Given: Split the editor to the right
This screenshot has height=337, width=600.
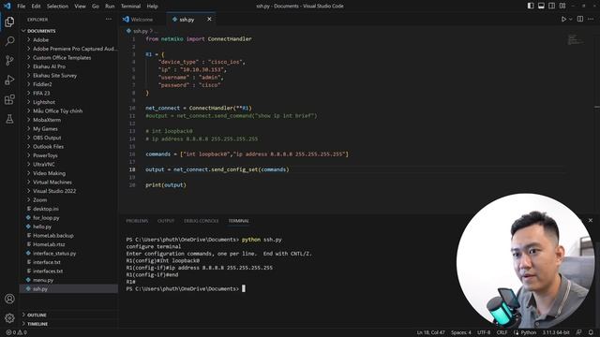Looking at the screenshot, I should click(x=580, y=19).
